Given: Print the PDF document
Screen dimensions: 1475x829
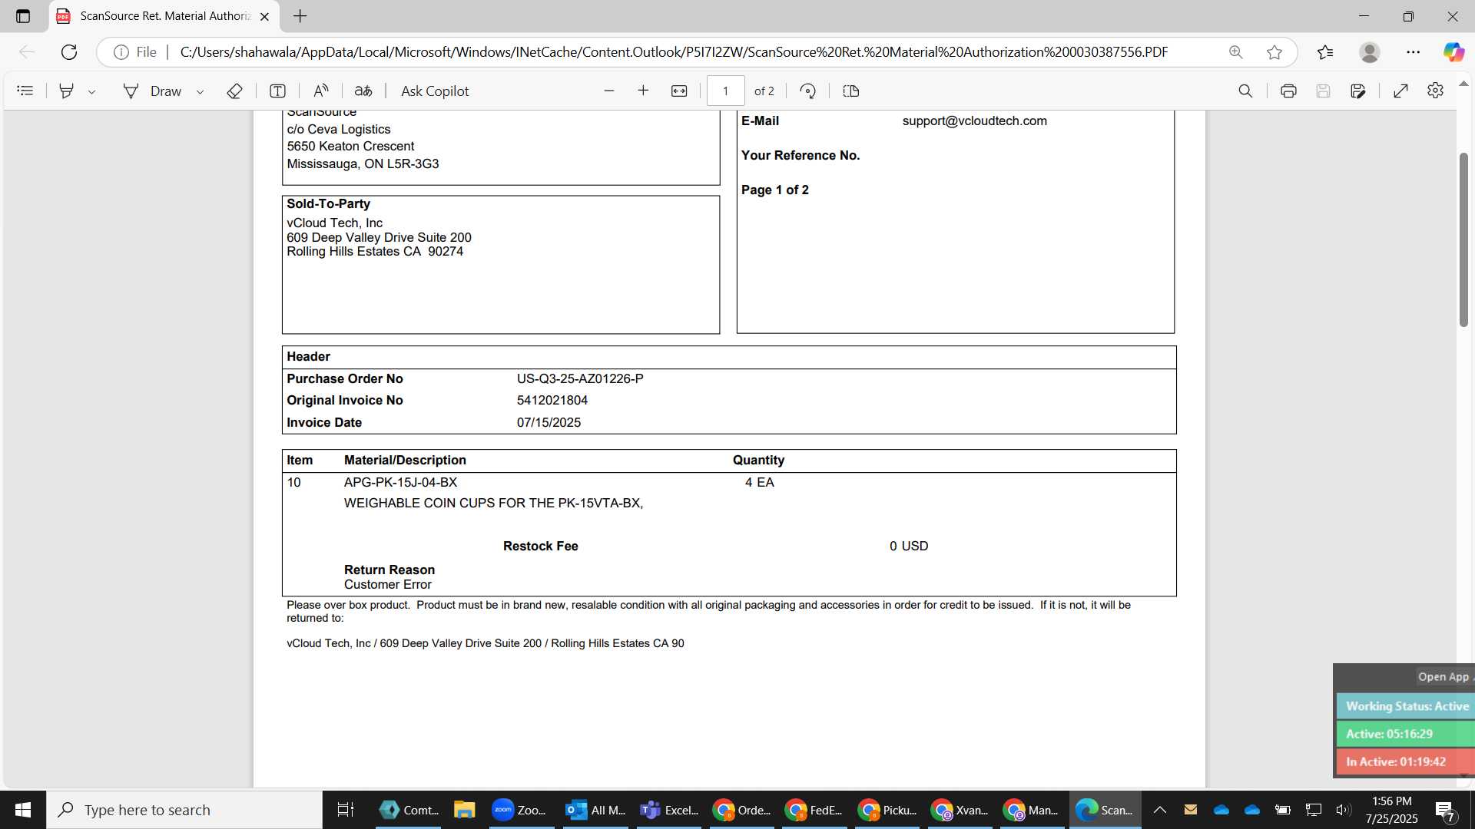Looking at the screenshot, I should pos(1288,91).
